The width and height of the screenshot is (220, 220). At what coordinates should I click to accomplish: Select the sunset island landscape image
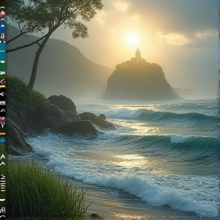tap(112, 110)
